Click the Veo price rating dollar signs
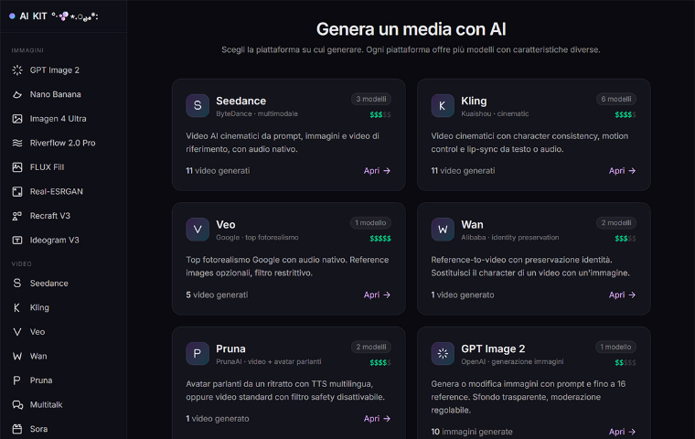This screenshot has height=439, width=695. click(x=380, y=239)
